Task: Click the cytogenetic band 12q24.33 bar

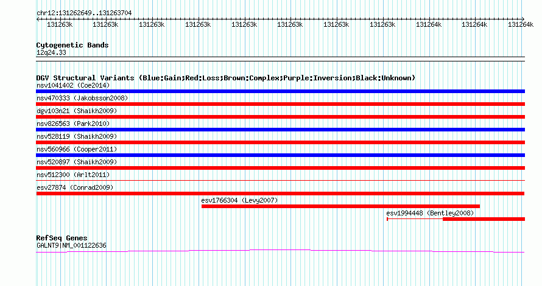Action: pos(280,59)
